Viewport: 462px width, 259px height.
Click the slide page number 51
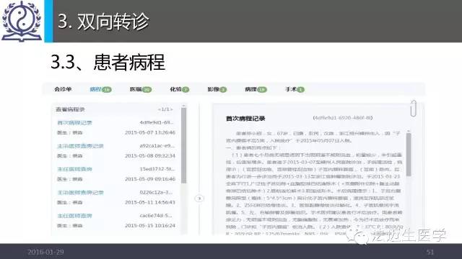(430, 252)
